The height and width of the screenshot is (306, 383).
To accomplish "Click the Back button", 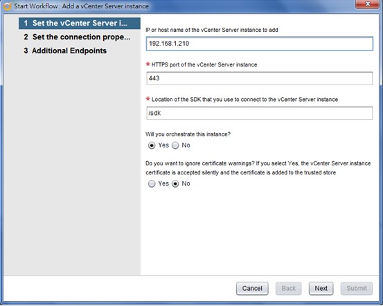I will pos(289,289).
